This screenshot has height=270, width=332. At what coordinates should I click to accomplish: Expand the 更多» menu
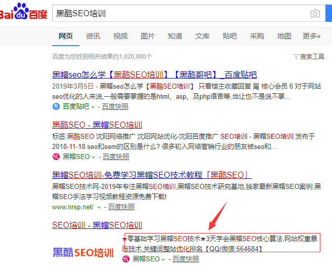point(311,36)
